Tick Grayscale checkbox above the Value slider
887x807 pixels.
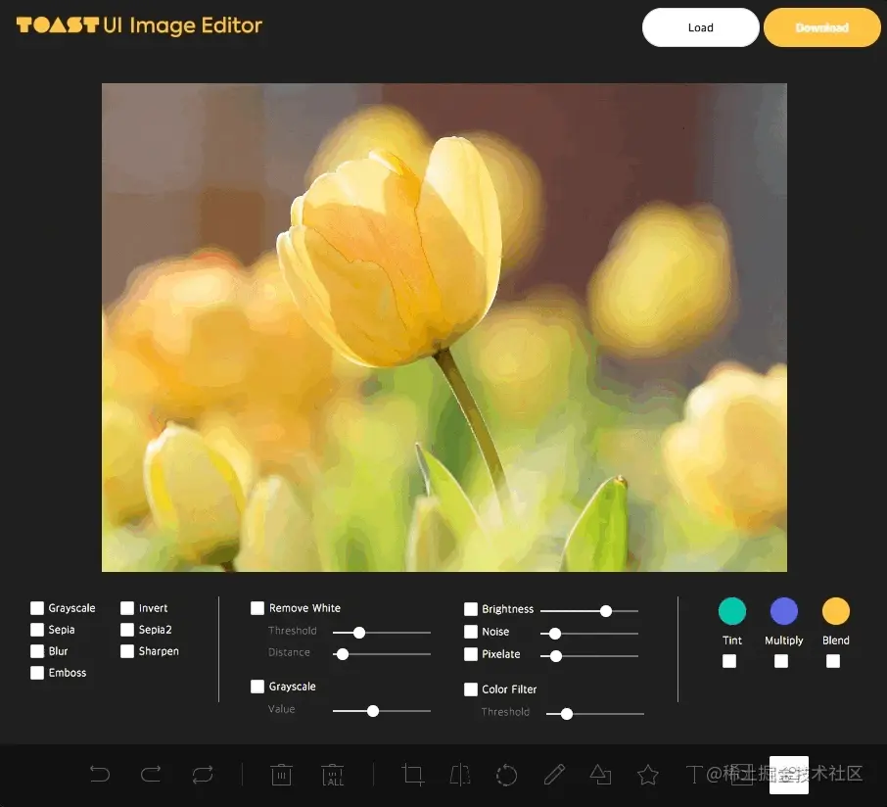click(x=257, y=686)
